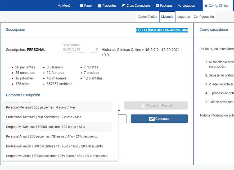Image resolution: width=234 pixels, height=170 pixels.
Task: Choose Profesional Mensual 500 pacientes option
Action: (x=43, y=117)
